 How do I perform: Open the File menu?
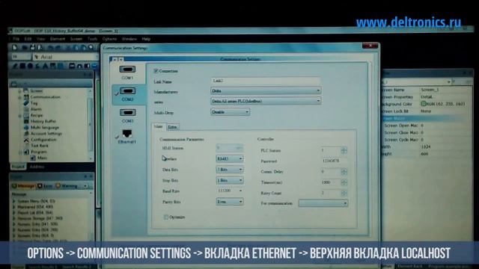pos(16,39)
